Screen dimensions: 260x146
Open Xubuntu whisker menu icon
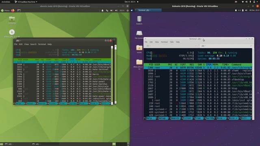click(132, 10)
